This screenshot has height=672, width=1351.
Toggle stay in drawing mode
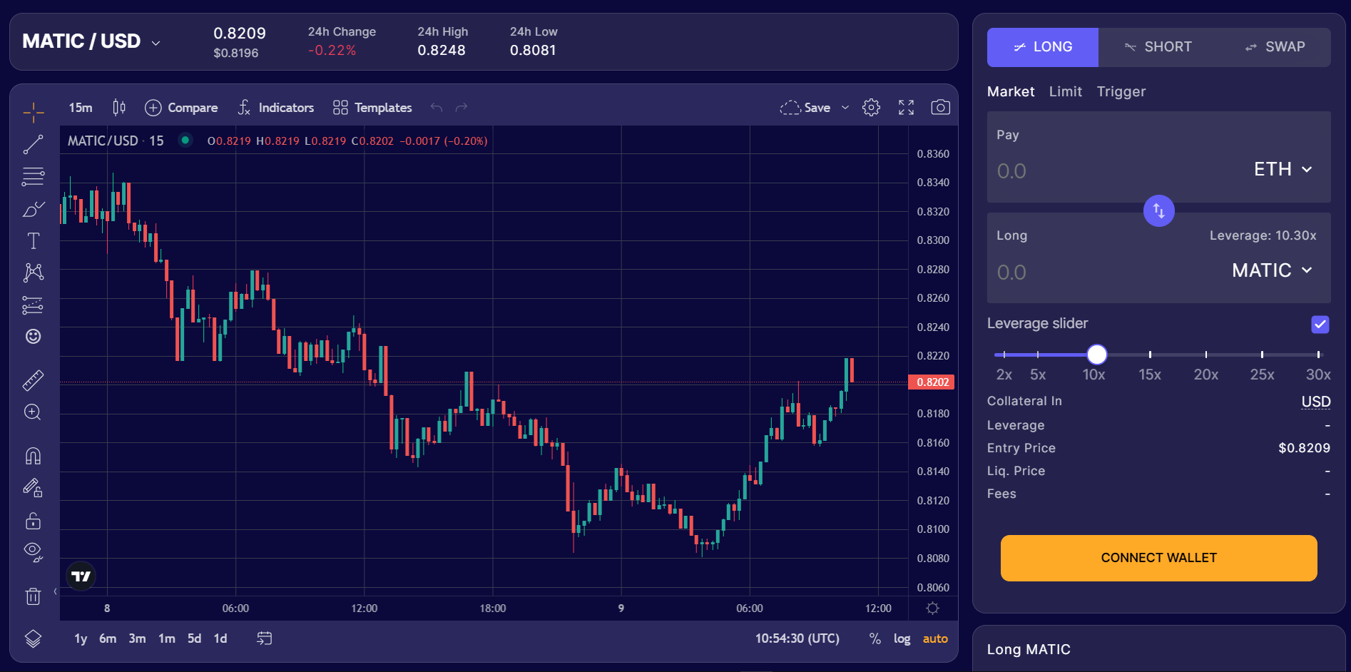pos(33,488)
